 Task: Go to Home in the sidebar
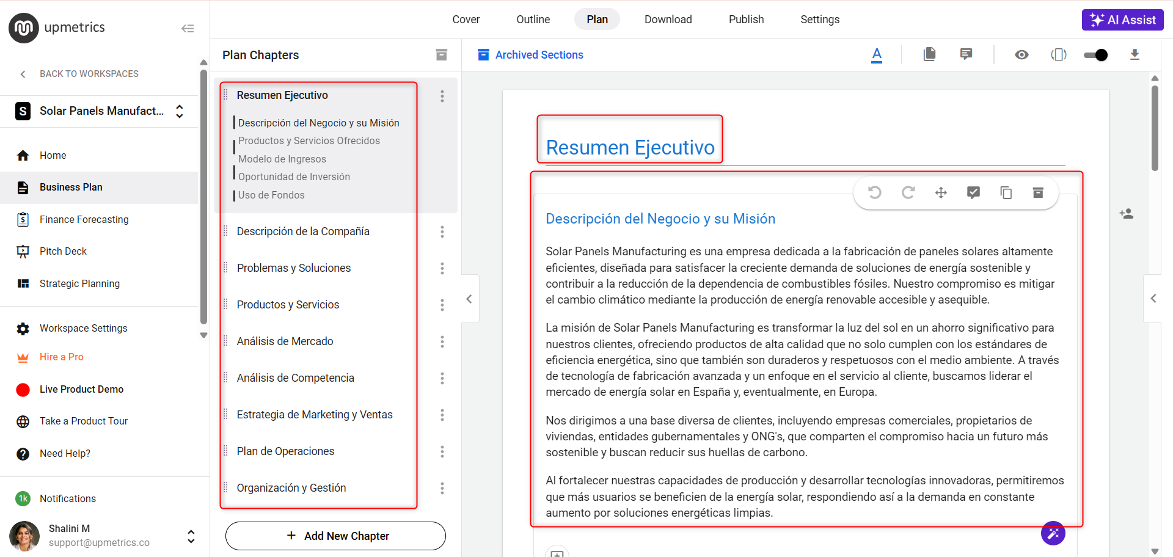[99, 156]
